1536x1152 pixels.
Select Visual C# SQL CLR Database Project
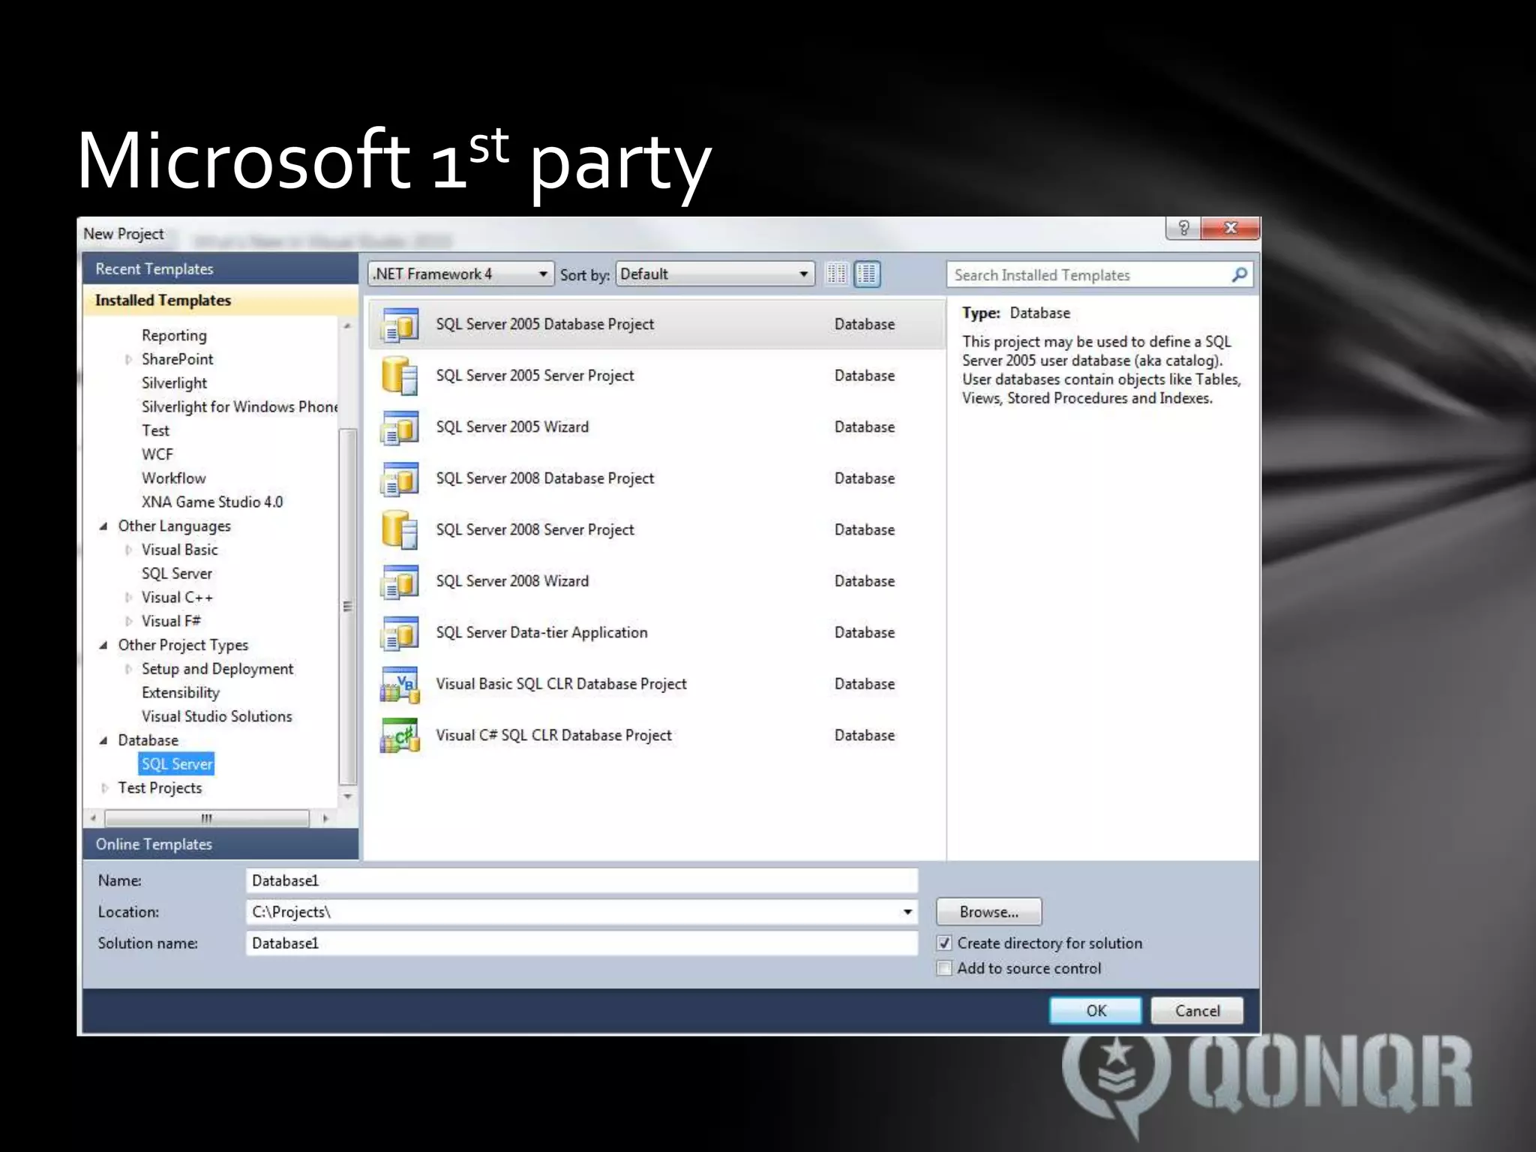click(655, 736)
